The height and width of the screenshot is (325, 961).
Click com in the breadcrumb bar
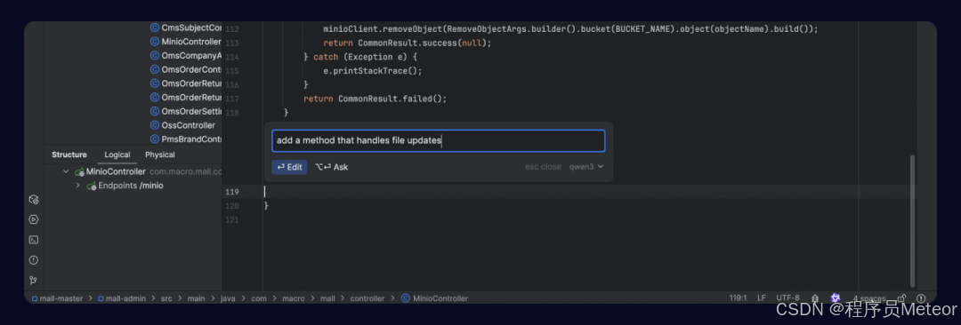coord(259,298)
